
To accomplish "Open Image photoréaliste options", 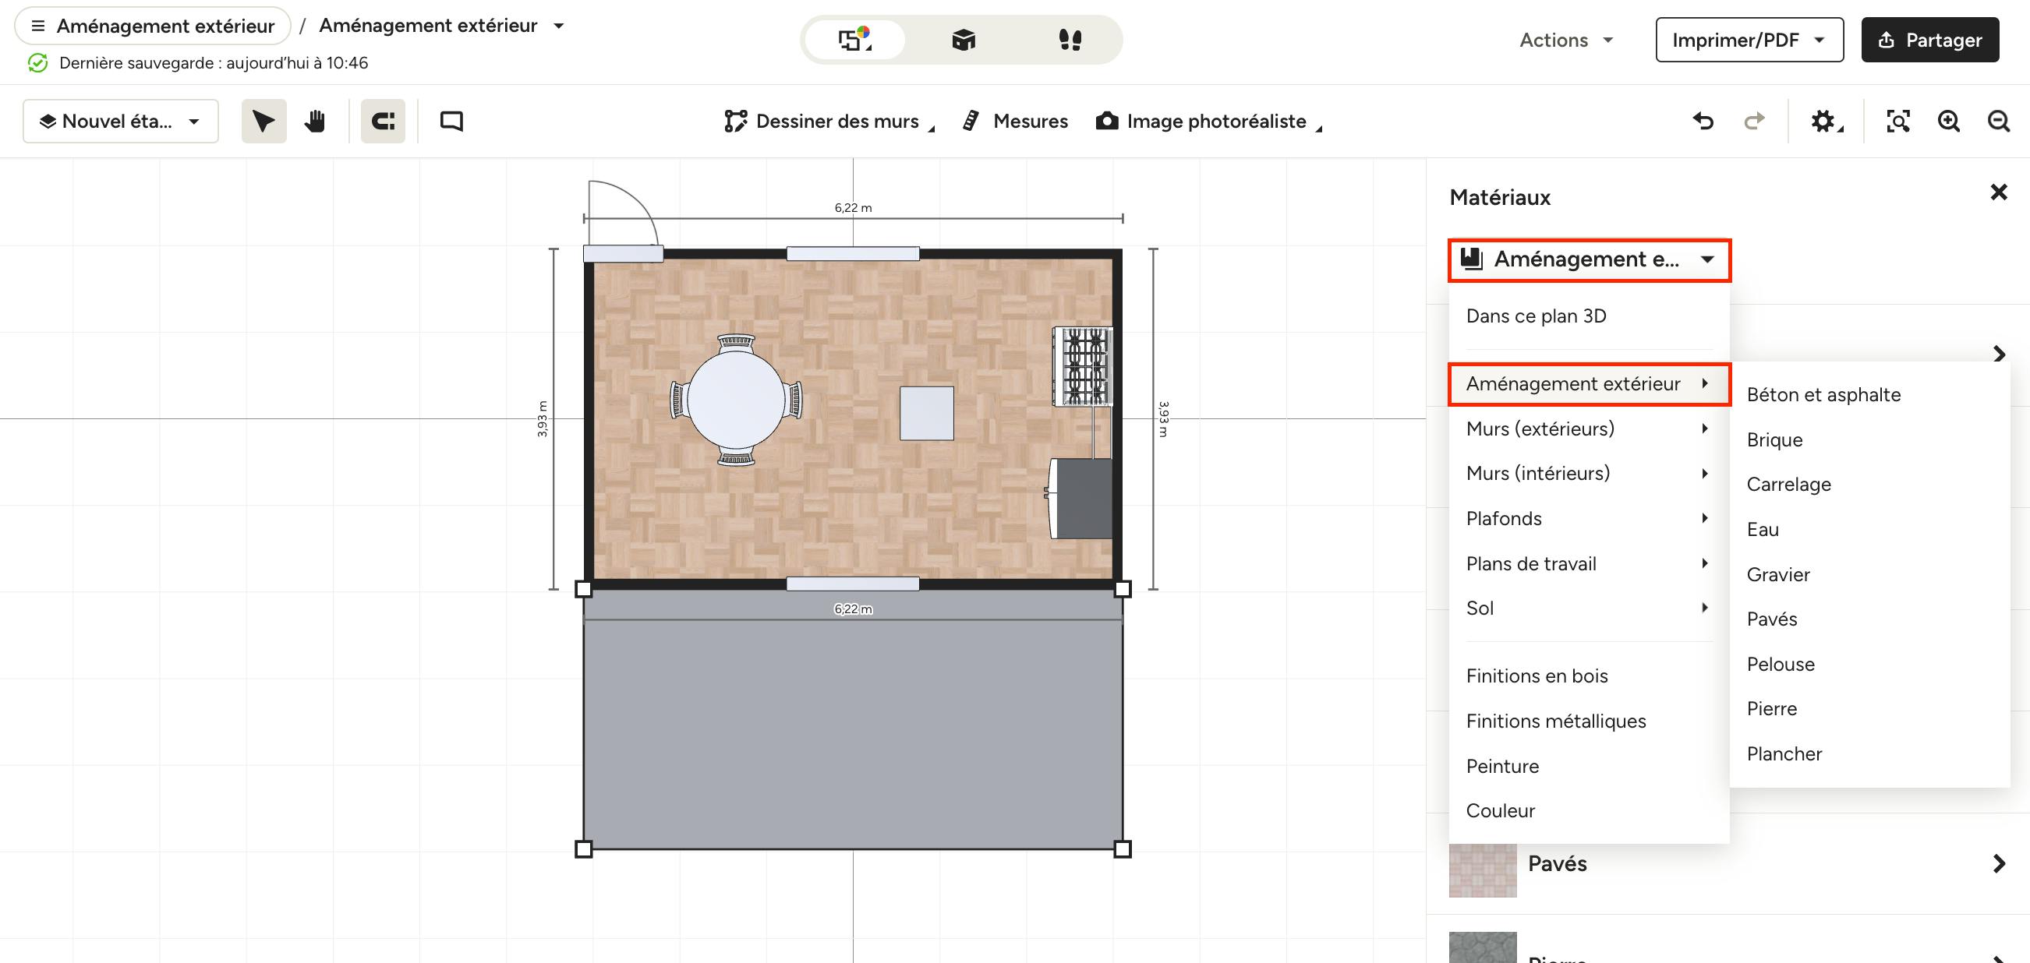I will (x=1209, y=122).
